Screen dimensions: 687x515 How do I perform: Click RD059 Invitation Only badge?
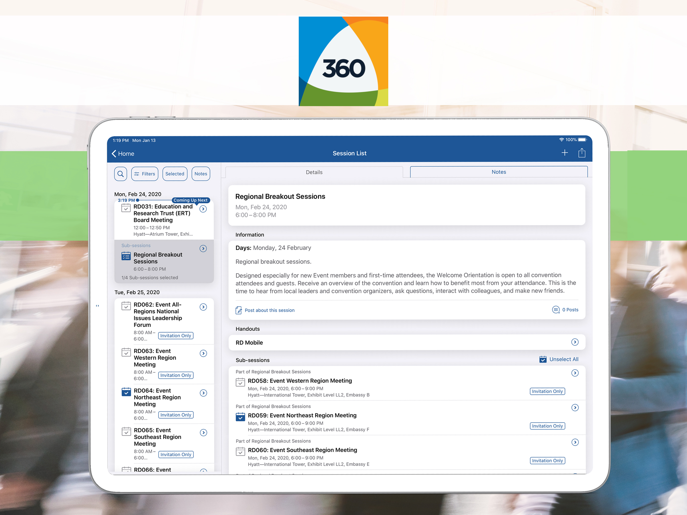point(547,426)
